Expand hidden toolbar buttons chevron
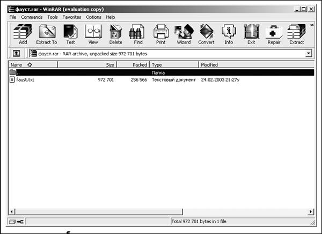The height and width of the screenshot is (234, 322). (312, 25)
